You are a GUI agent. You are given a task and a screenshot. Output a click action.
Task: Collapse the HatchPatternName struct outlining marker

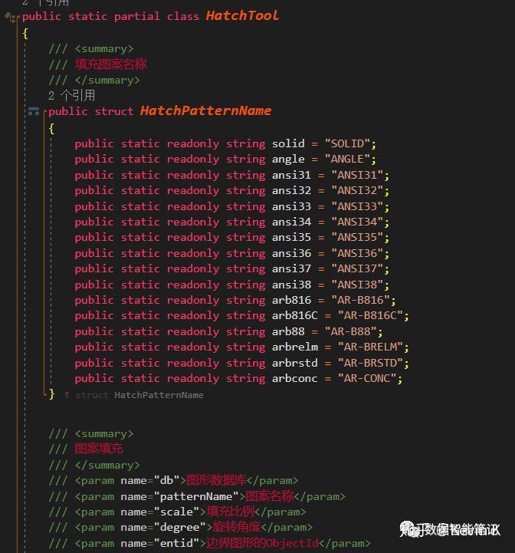(44, 113)
